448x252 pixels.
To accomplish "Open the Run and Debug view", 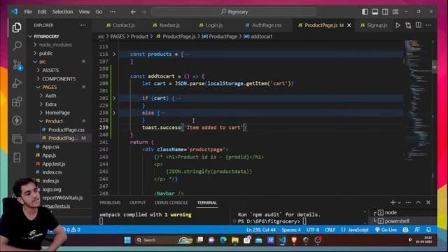I will [17, 83].
